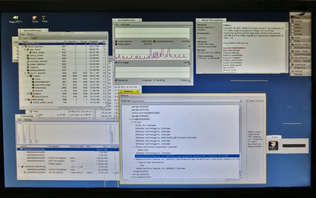Screen dimensions: 316x198
Task: Click the green Cached memory legend swatch
Action: [x=154, y=41]
